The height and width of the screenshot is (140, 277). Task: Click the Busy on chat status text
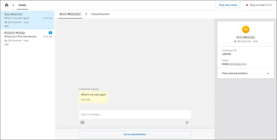click(x=257, y=5)
